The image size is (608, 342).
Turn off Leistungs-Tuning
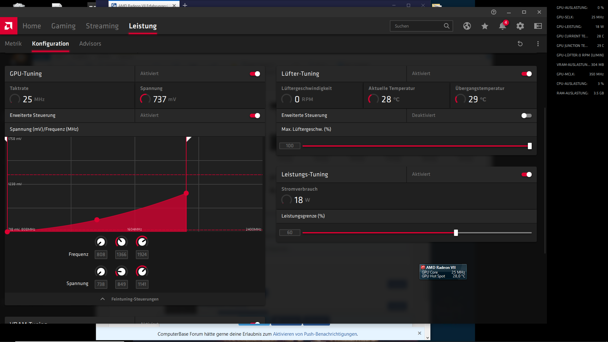(x=526, y=174)
